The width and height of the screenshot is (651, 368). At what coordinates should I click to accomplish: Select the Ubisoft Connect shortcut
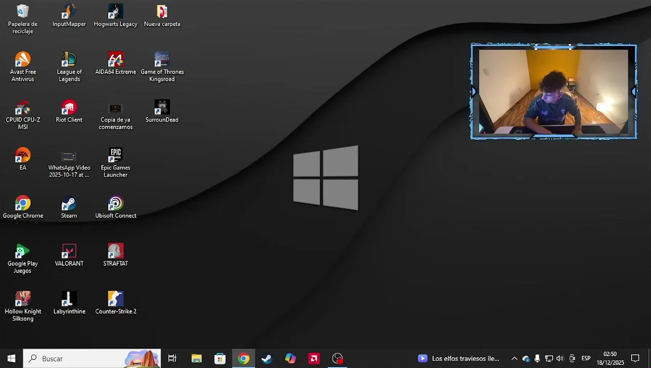[116, 208]
